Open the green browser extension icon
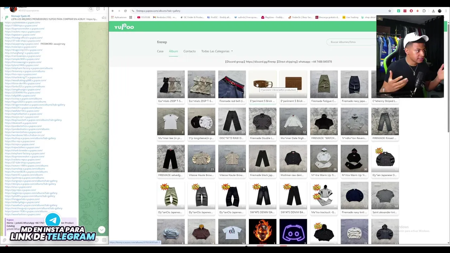 (x=398, y=11)
